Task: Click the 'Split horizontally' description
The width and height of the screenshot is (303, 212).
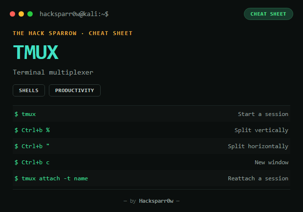Action: 258,146
